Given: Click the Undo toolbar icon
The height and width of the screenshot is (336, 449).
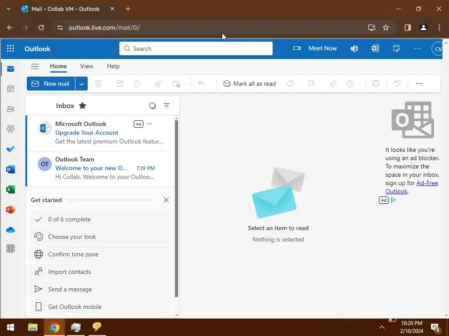Looking at the screenshot, I should (397, 84).
